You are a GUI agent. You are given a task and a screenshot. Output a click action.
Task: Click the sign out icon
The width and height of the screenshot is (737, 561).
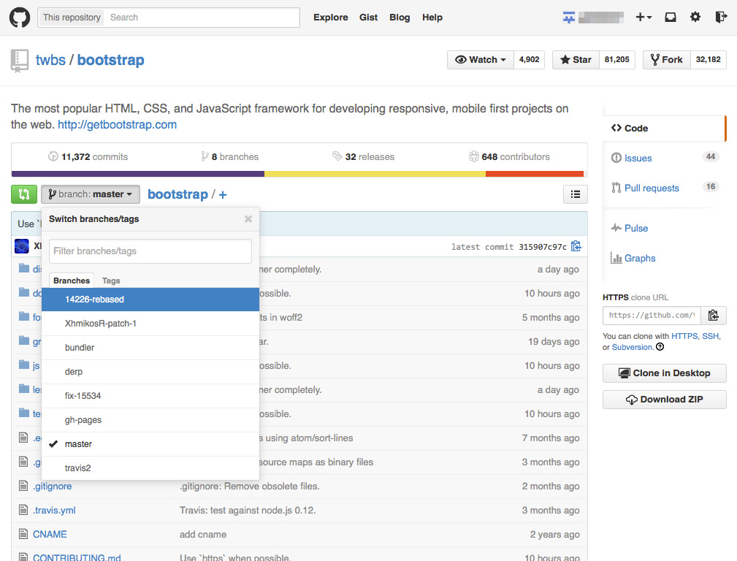click(721, 18)
